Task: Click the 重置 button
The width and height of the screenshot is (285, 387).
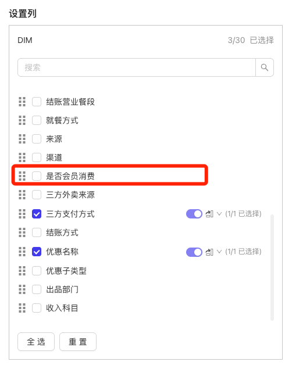Action: click(78, 342)
